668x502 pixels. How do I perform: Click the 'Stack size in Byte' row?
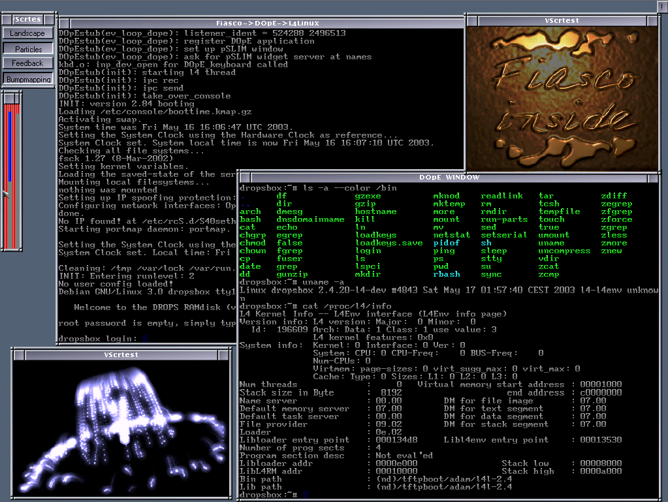click(321, 392)
